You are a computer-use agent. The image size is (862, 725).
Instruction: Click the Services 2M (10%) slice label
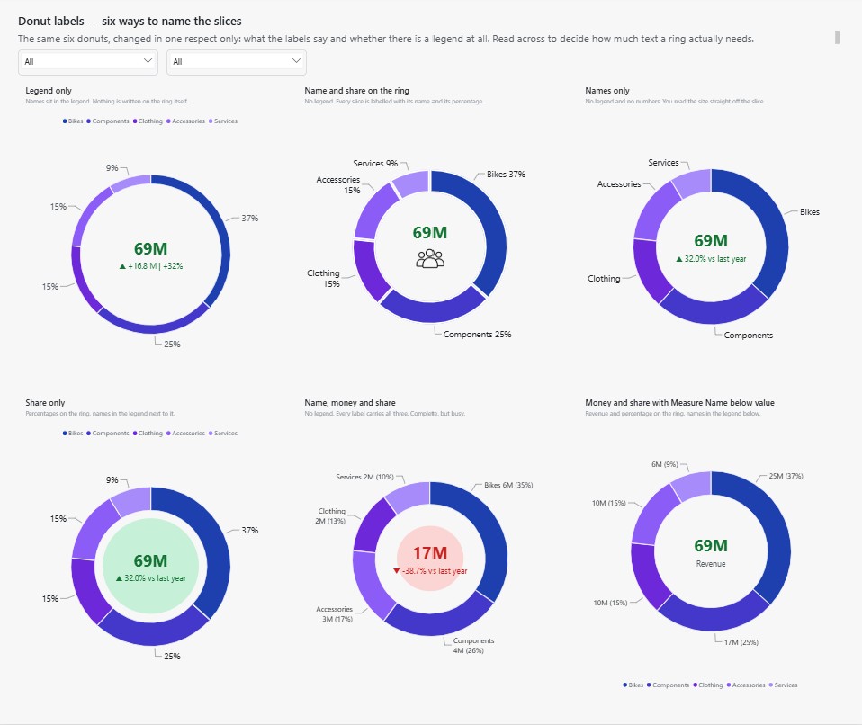coord(364,477)
